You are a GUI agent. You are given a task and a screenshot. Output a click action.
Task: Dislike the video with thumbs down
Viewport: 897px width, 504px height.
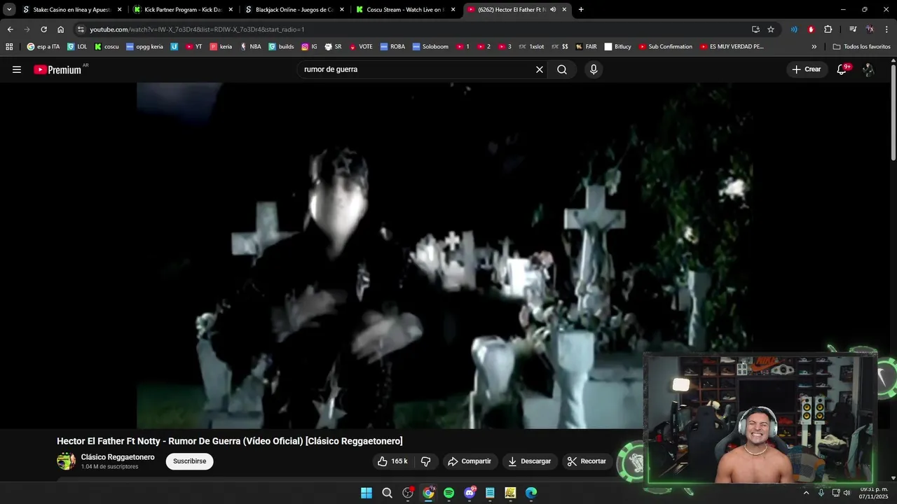coord(425,461)
